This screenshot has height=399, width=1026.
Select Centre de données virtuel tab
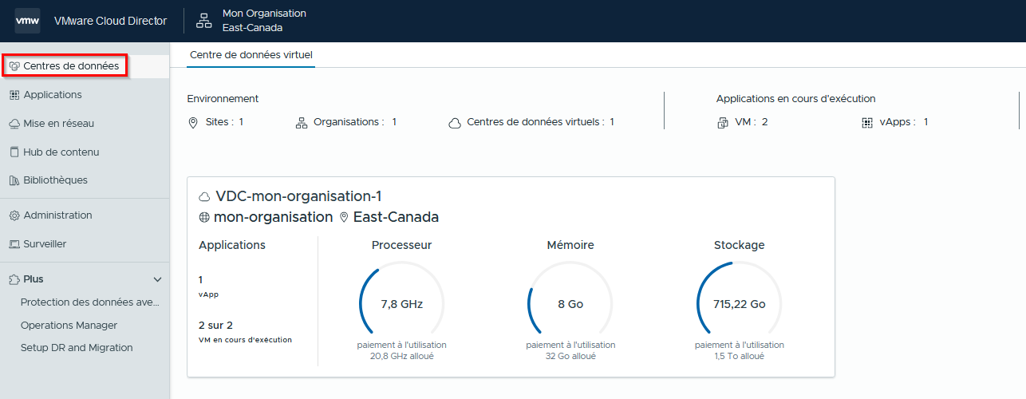251,55
